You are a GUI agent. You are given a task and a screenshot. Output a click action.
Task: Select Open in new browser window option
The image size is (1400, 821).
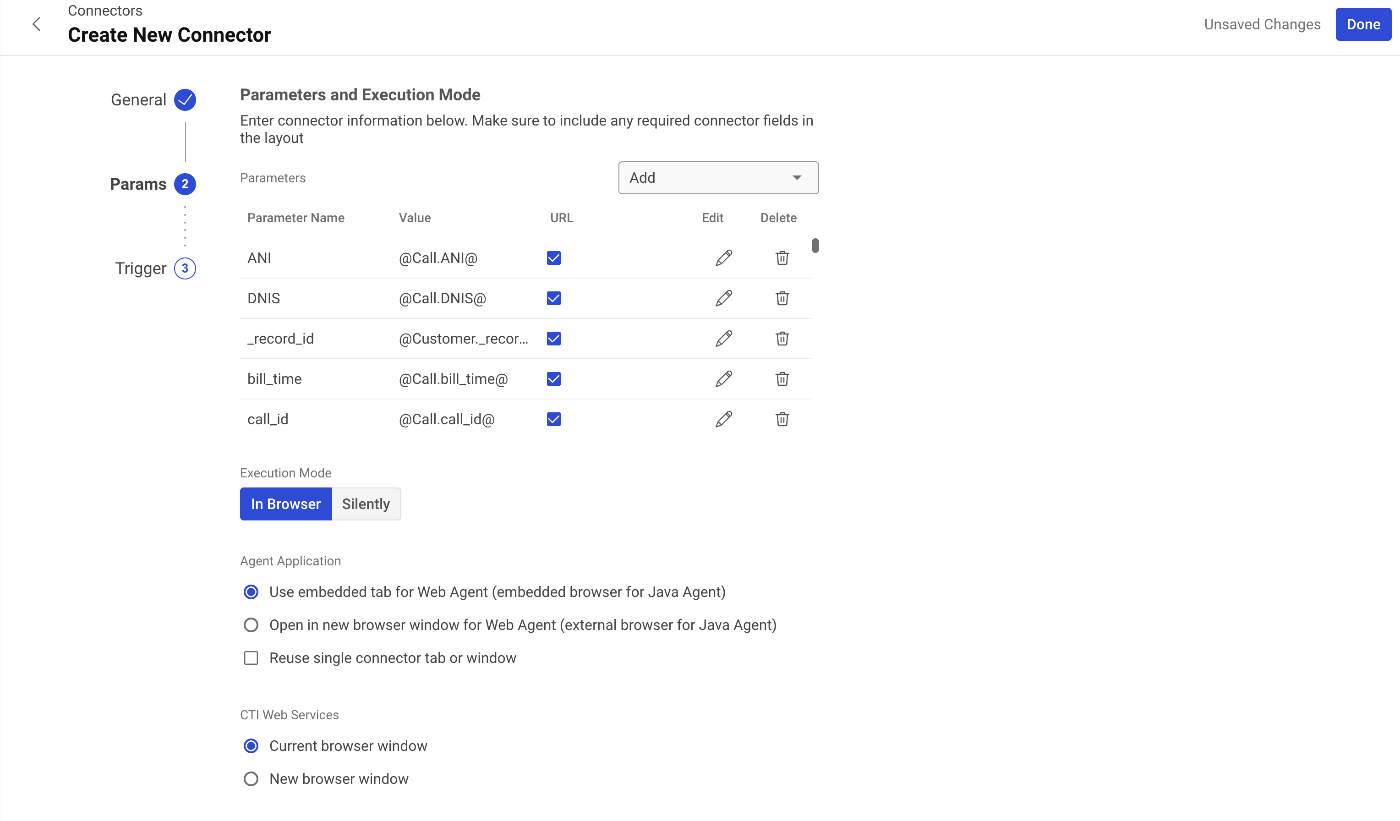click(251, 625)
